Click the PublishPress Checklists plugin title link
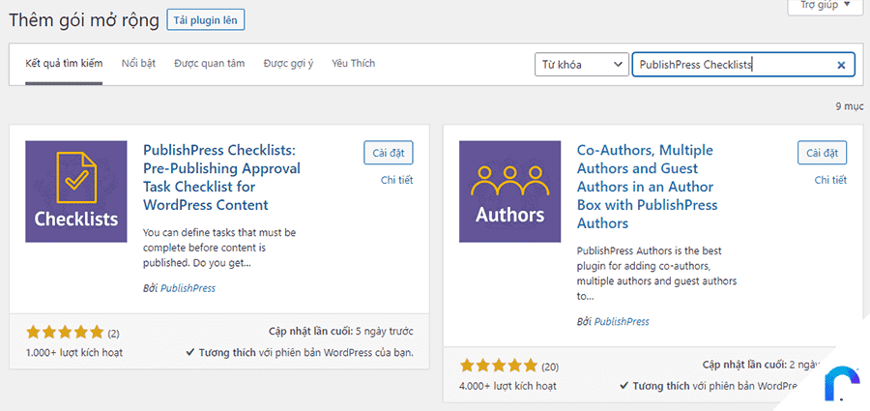Screen dimensions: 870x411 (x=221, y=178)
